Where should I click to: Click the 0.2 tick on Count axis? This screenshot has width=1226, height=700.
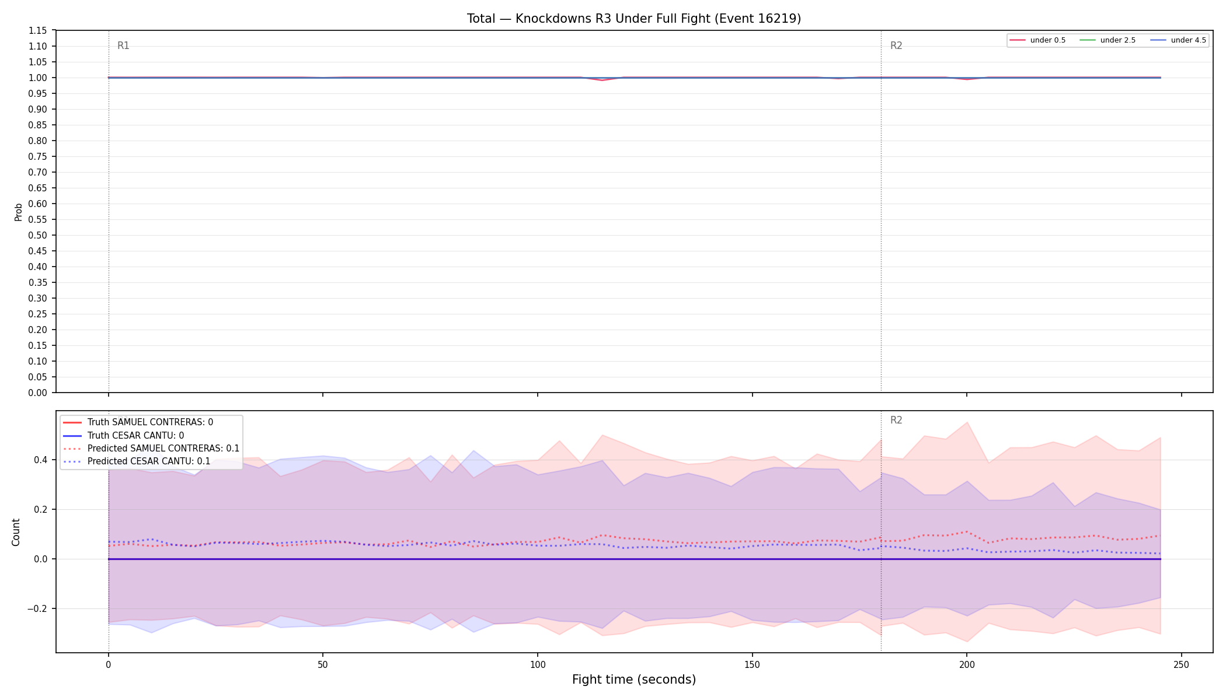pyautogui.click(x=41, y=509)
